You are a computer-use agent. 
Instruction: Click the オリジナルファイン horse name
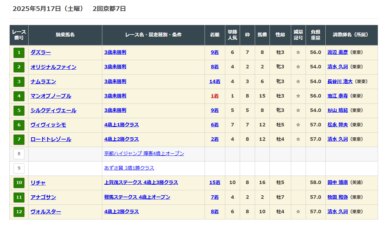(x=53, y=67)
